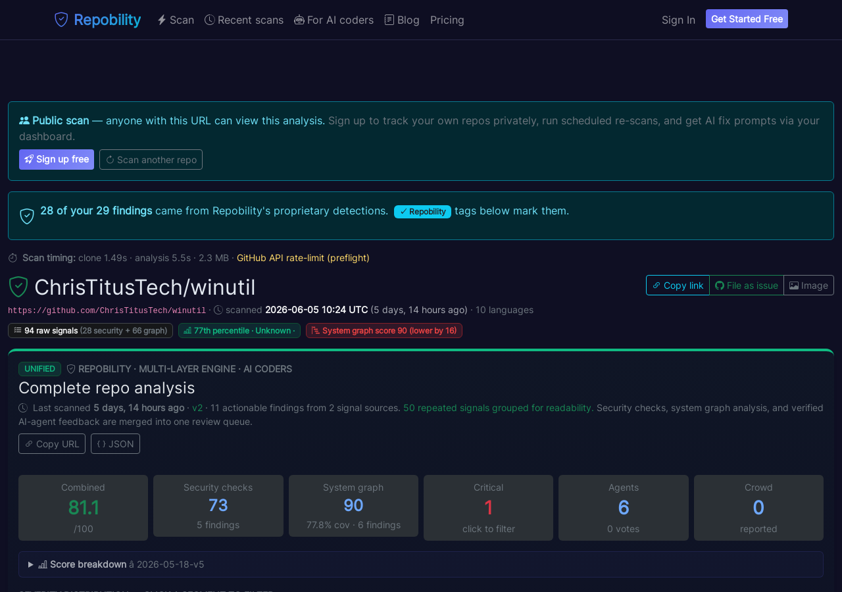Click the shield icon beside ChrisTitusTech/winutil

pyautogui.click(x=18, y=287)
